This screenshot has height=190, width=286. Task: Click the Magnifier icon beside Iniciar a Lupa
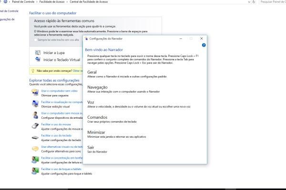click(x=38, y=52)
